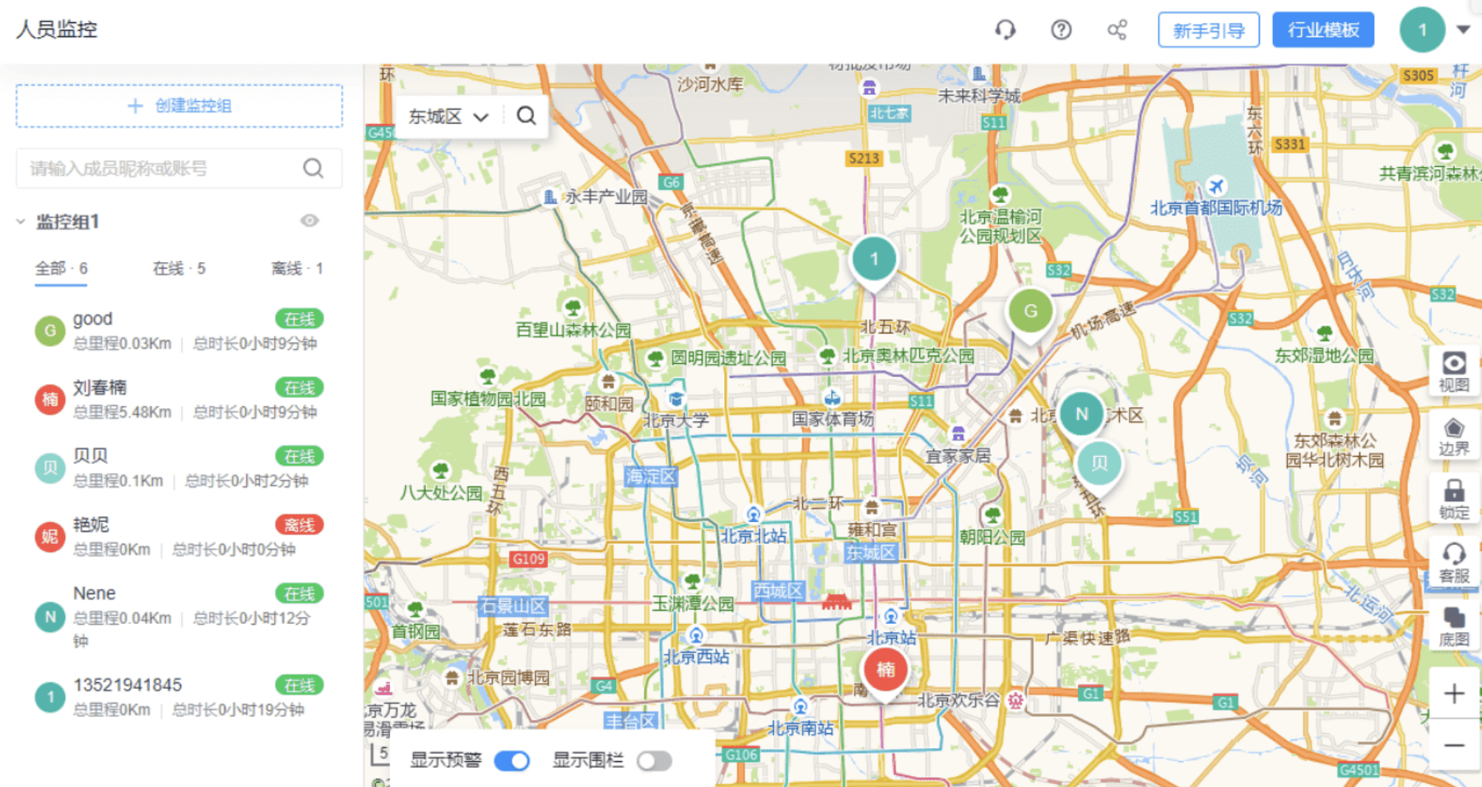Click the map search magnifier icon
The height and width of the screenshot is (787, 1482).
point(527,116)
